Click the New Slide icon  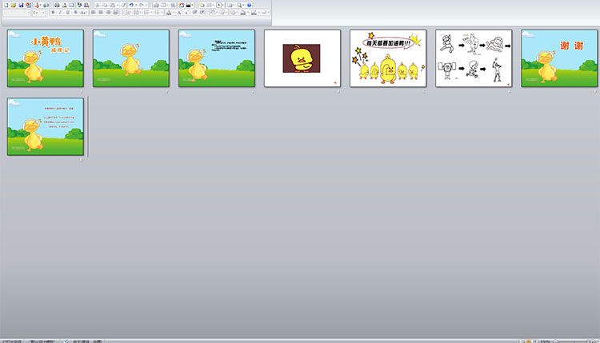202,5
